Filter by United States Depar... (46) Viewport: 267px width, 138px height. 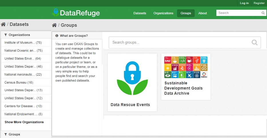23,66
